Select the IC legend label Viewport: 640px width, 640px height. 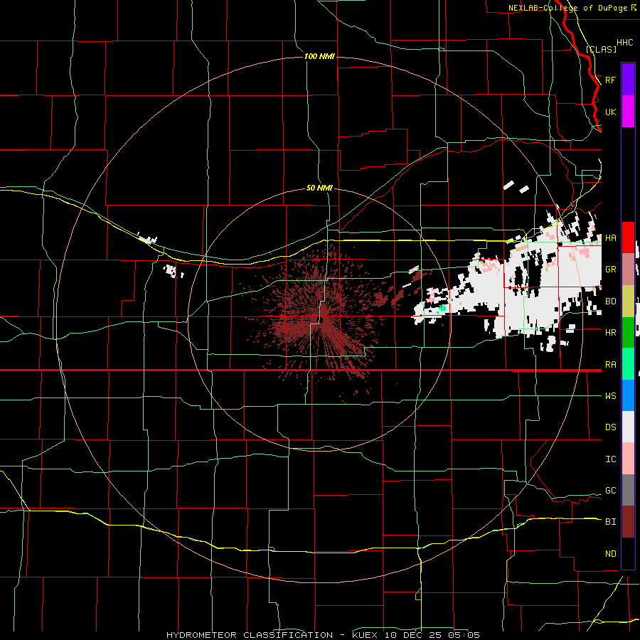point(610,459)
